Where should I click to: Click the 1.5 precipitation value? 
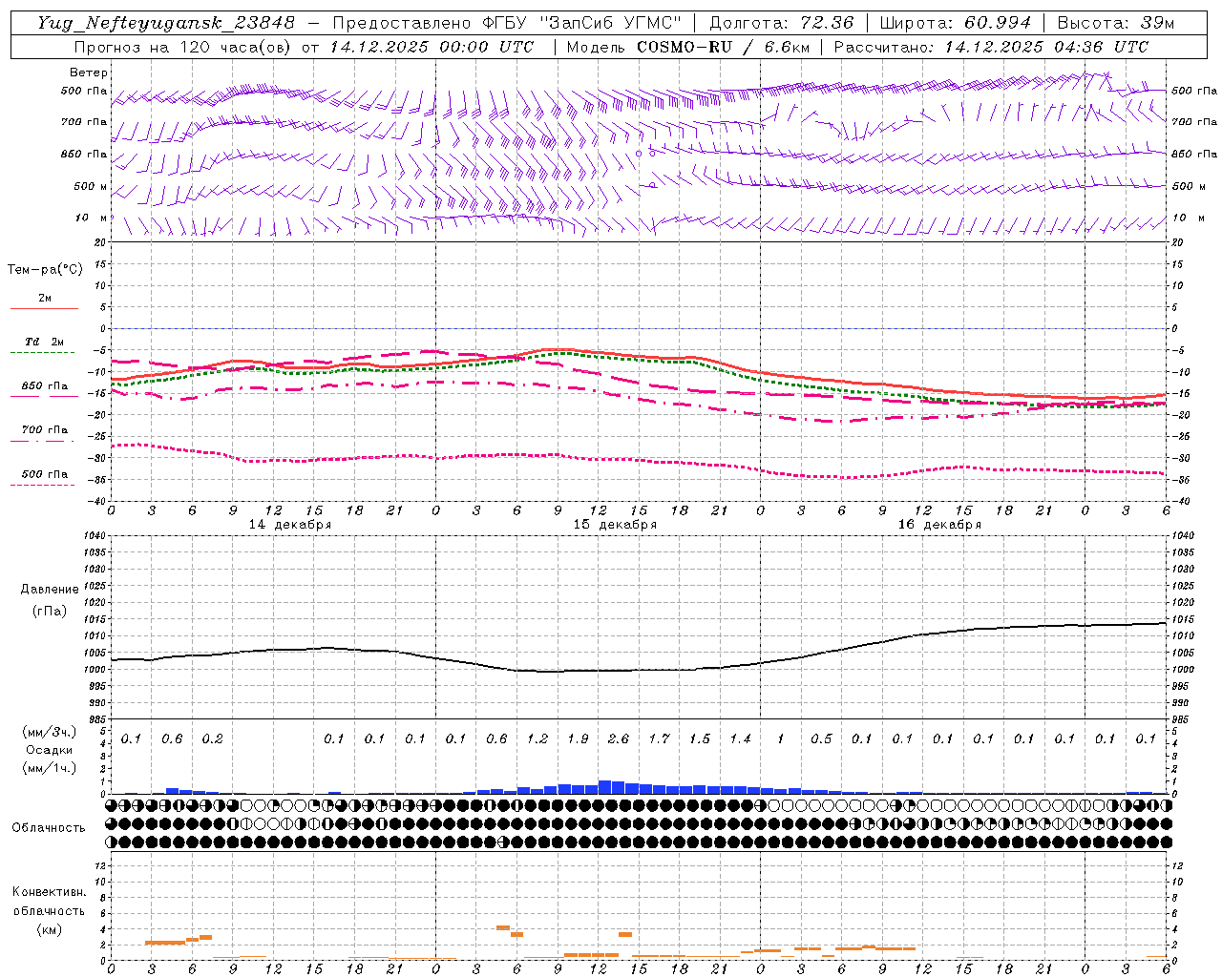[700, 738]
